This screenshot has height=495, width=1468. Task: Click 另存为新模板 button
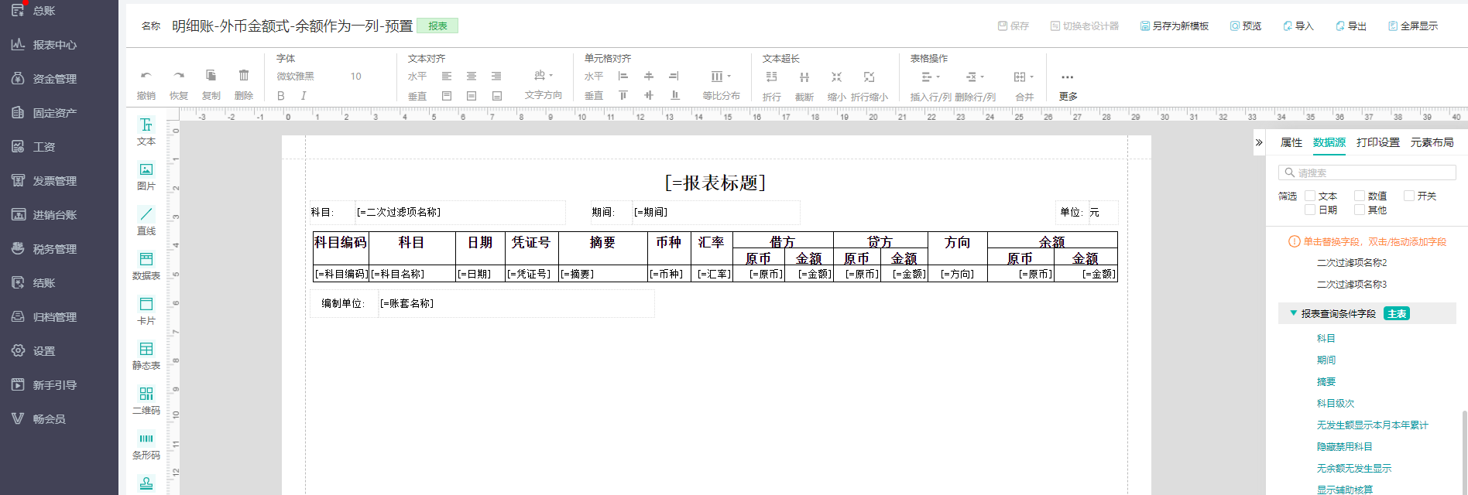point(1175,26)
